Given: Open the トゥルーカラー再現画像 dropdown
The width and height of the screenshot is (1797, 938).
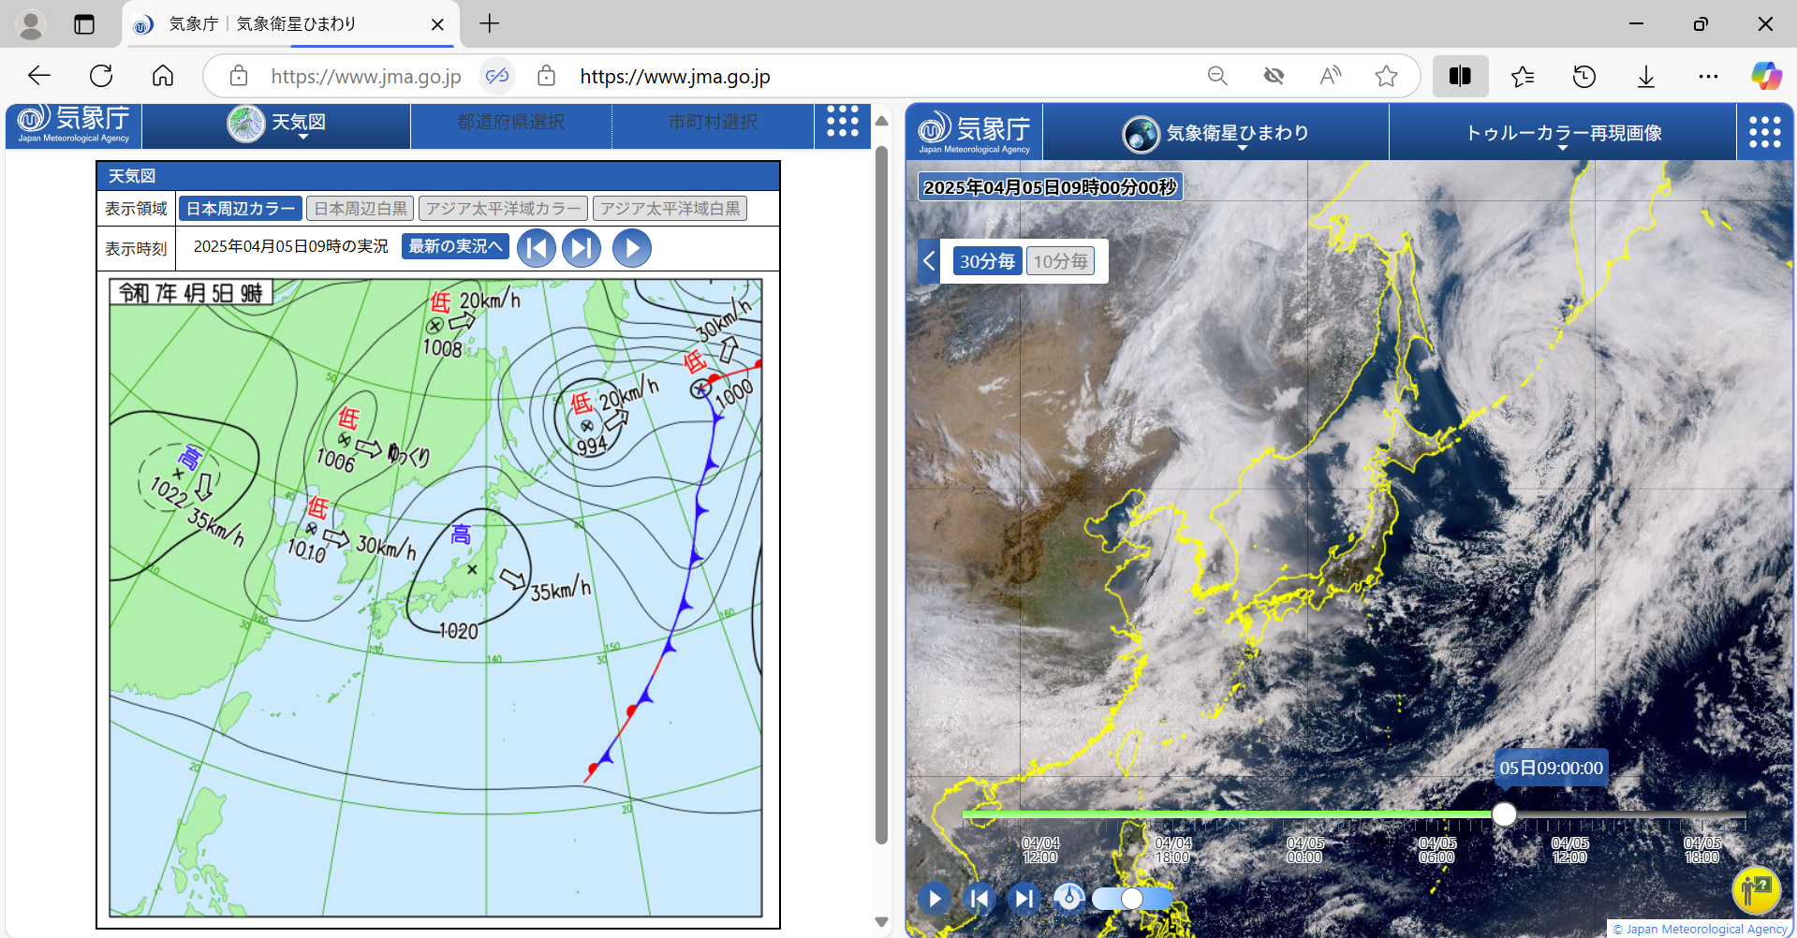Looking at the screenshot, I should click(x=1562, y=134).
